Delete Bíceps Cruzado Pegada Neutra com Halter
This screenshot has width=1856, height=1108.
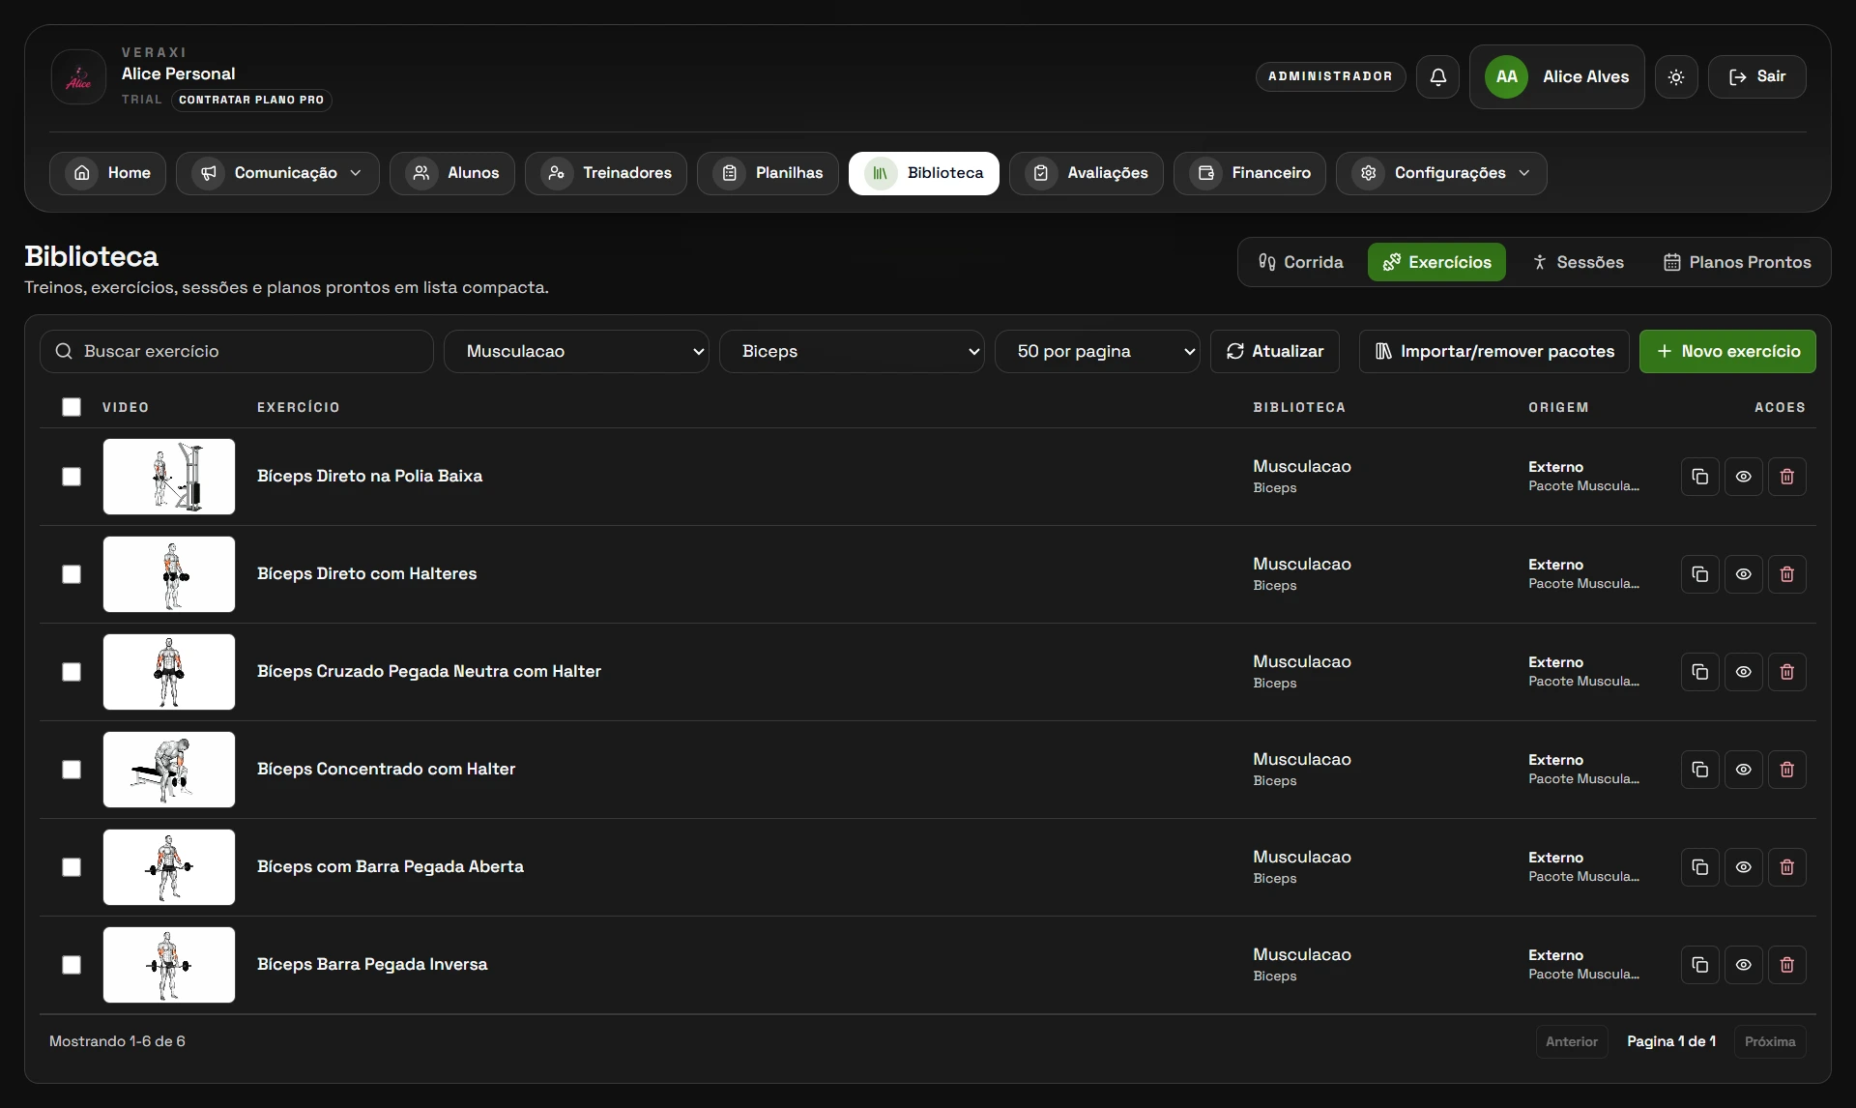pyautogui.click(x=1786, y=672)
